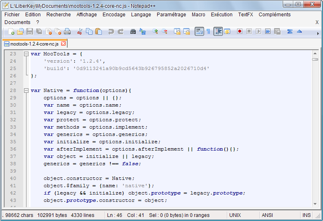Stop macro recording with square icon
The height and width of the screenshot is (221, 323).
tap(249, 31)
